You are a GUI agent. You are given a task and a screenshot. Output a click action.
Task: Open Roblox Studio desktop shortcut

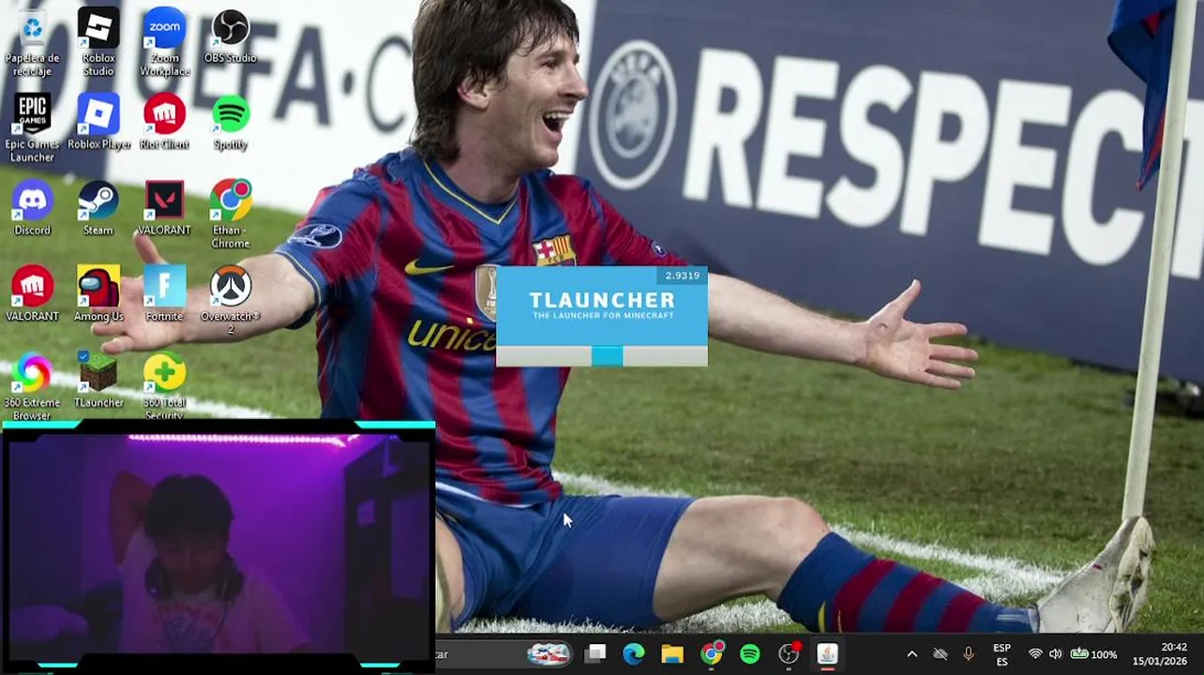pyautogui.click(x=98, y=43)
